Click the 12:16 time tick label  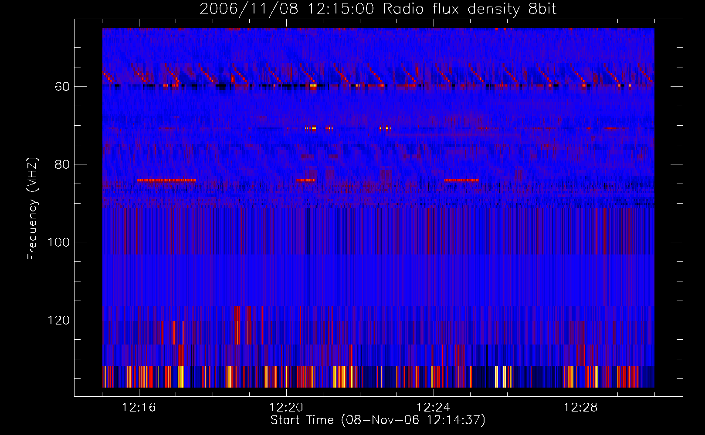(139, 408)
